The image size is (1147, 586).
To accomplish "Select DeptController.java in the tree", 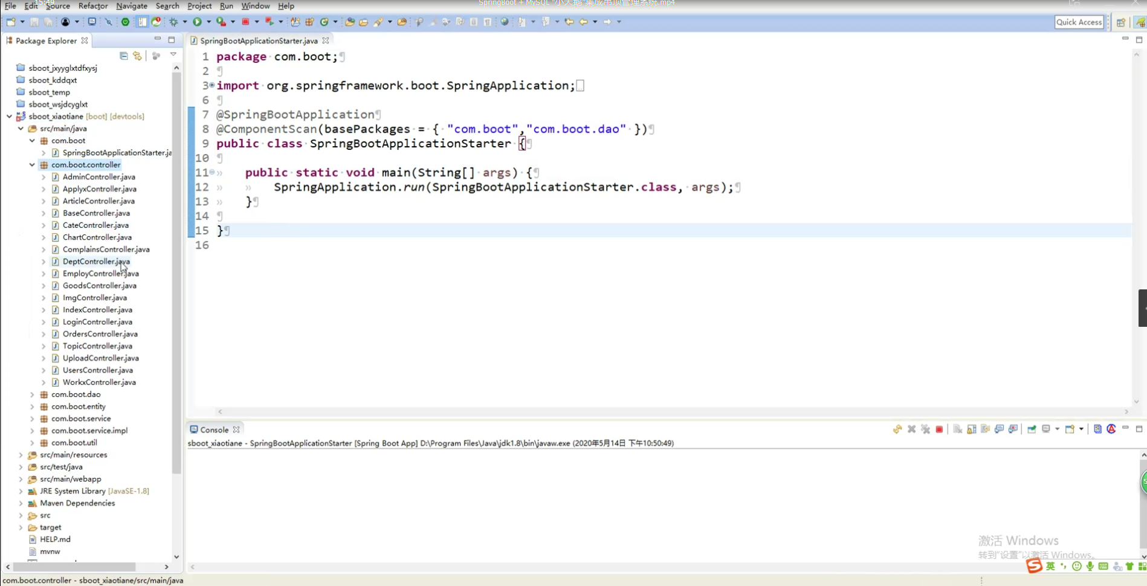I will (96, 261).
